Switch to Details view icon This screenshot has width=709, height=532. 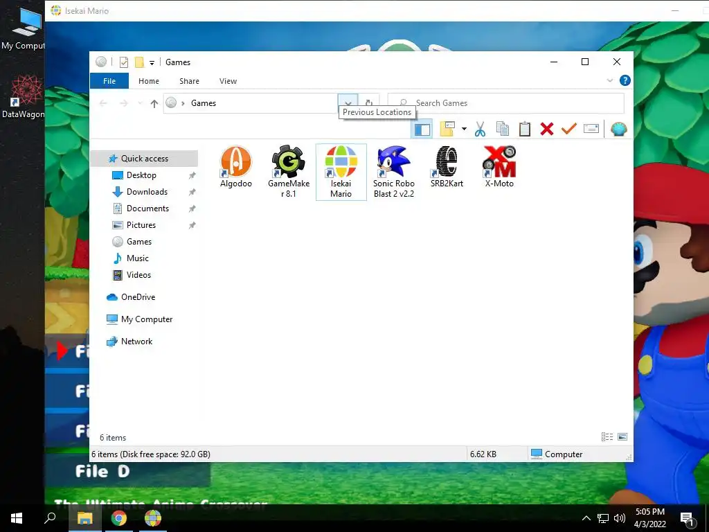tap(607, 436)
